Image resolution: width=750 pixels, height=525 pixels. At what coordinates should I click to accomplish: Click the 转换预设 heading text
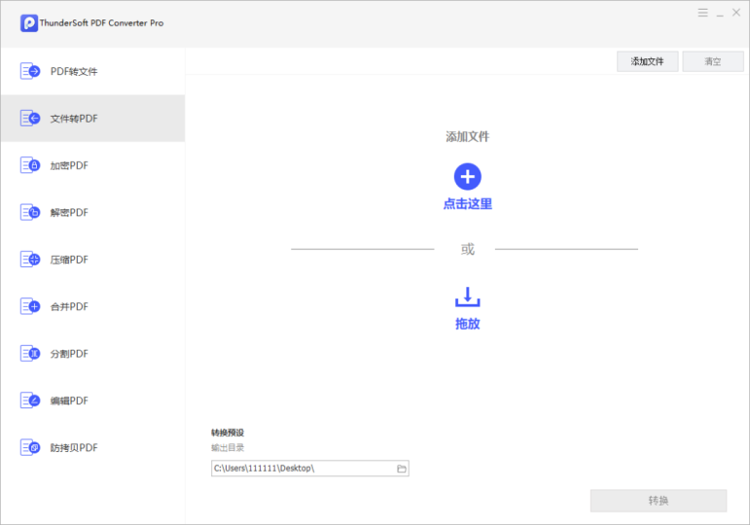coord(228,433)
